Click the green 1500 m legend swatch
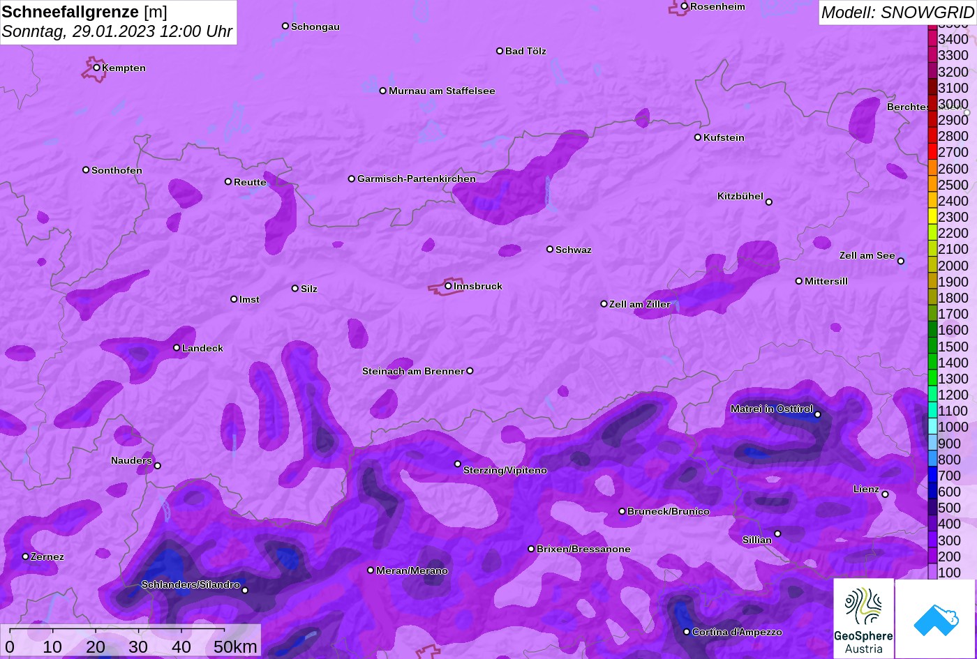The height and width of the screenshot is (659, 977). pos(932,346)
